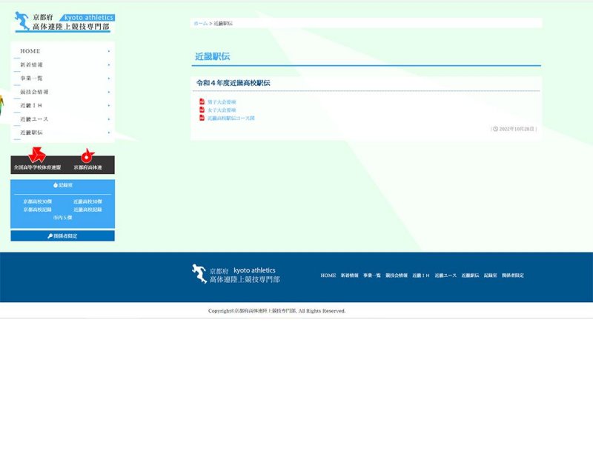
Task: Click the arrow next to 近畿ＩＨ in sidebar
Action: click(x=108, y=106)
